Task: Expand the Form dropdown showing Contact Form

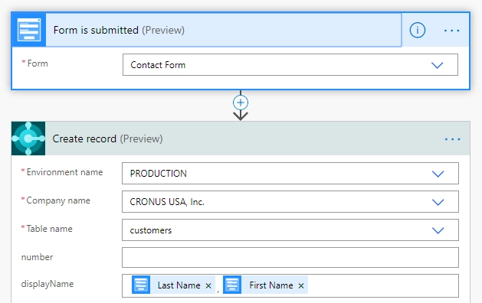Action: (x=437, y=65)
